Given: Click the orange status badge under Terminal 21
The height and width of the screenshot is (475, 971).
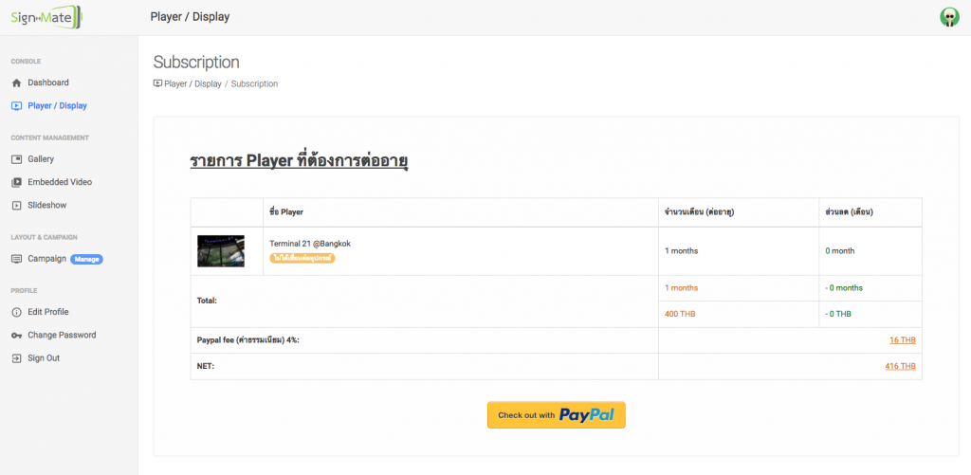Looking at the screenshot, I should 303,258.
